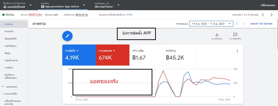
Task: Click the CPC เฉลี่ย ฿1.67 card
Action: [x=146, y=55]
